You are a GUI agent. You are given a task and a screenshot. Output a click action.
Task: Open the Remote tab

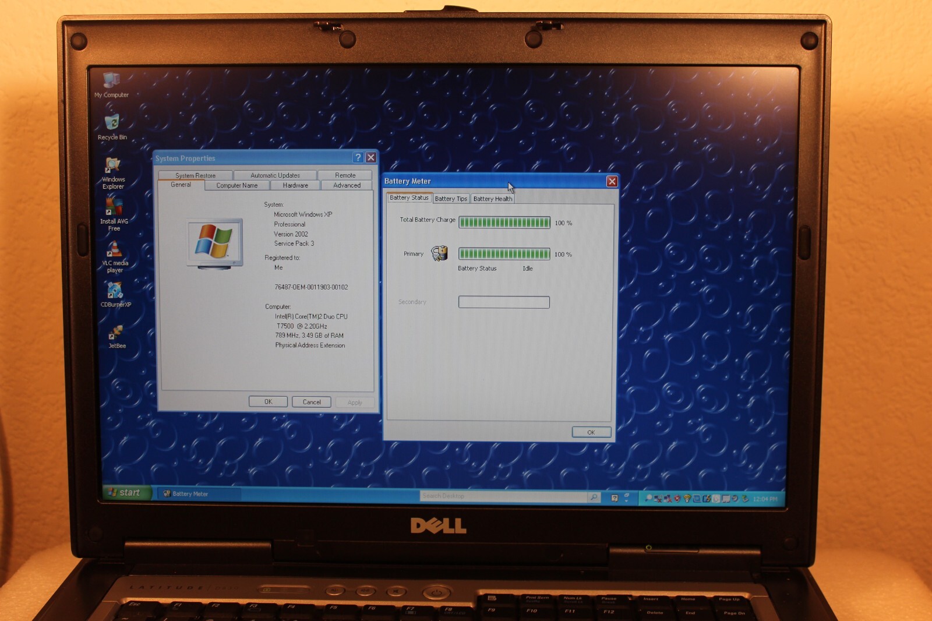pyautogui.click(x=345, y=175)
